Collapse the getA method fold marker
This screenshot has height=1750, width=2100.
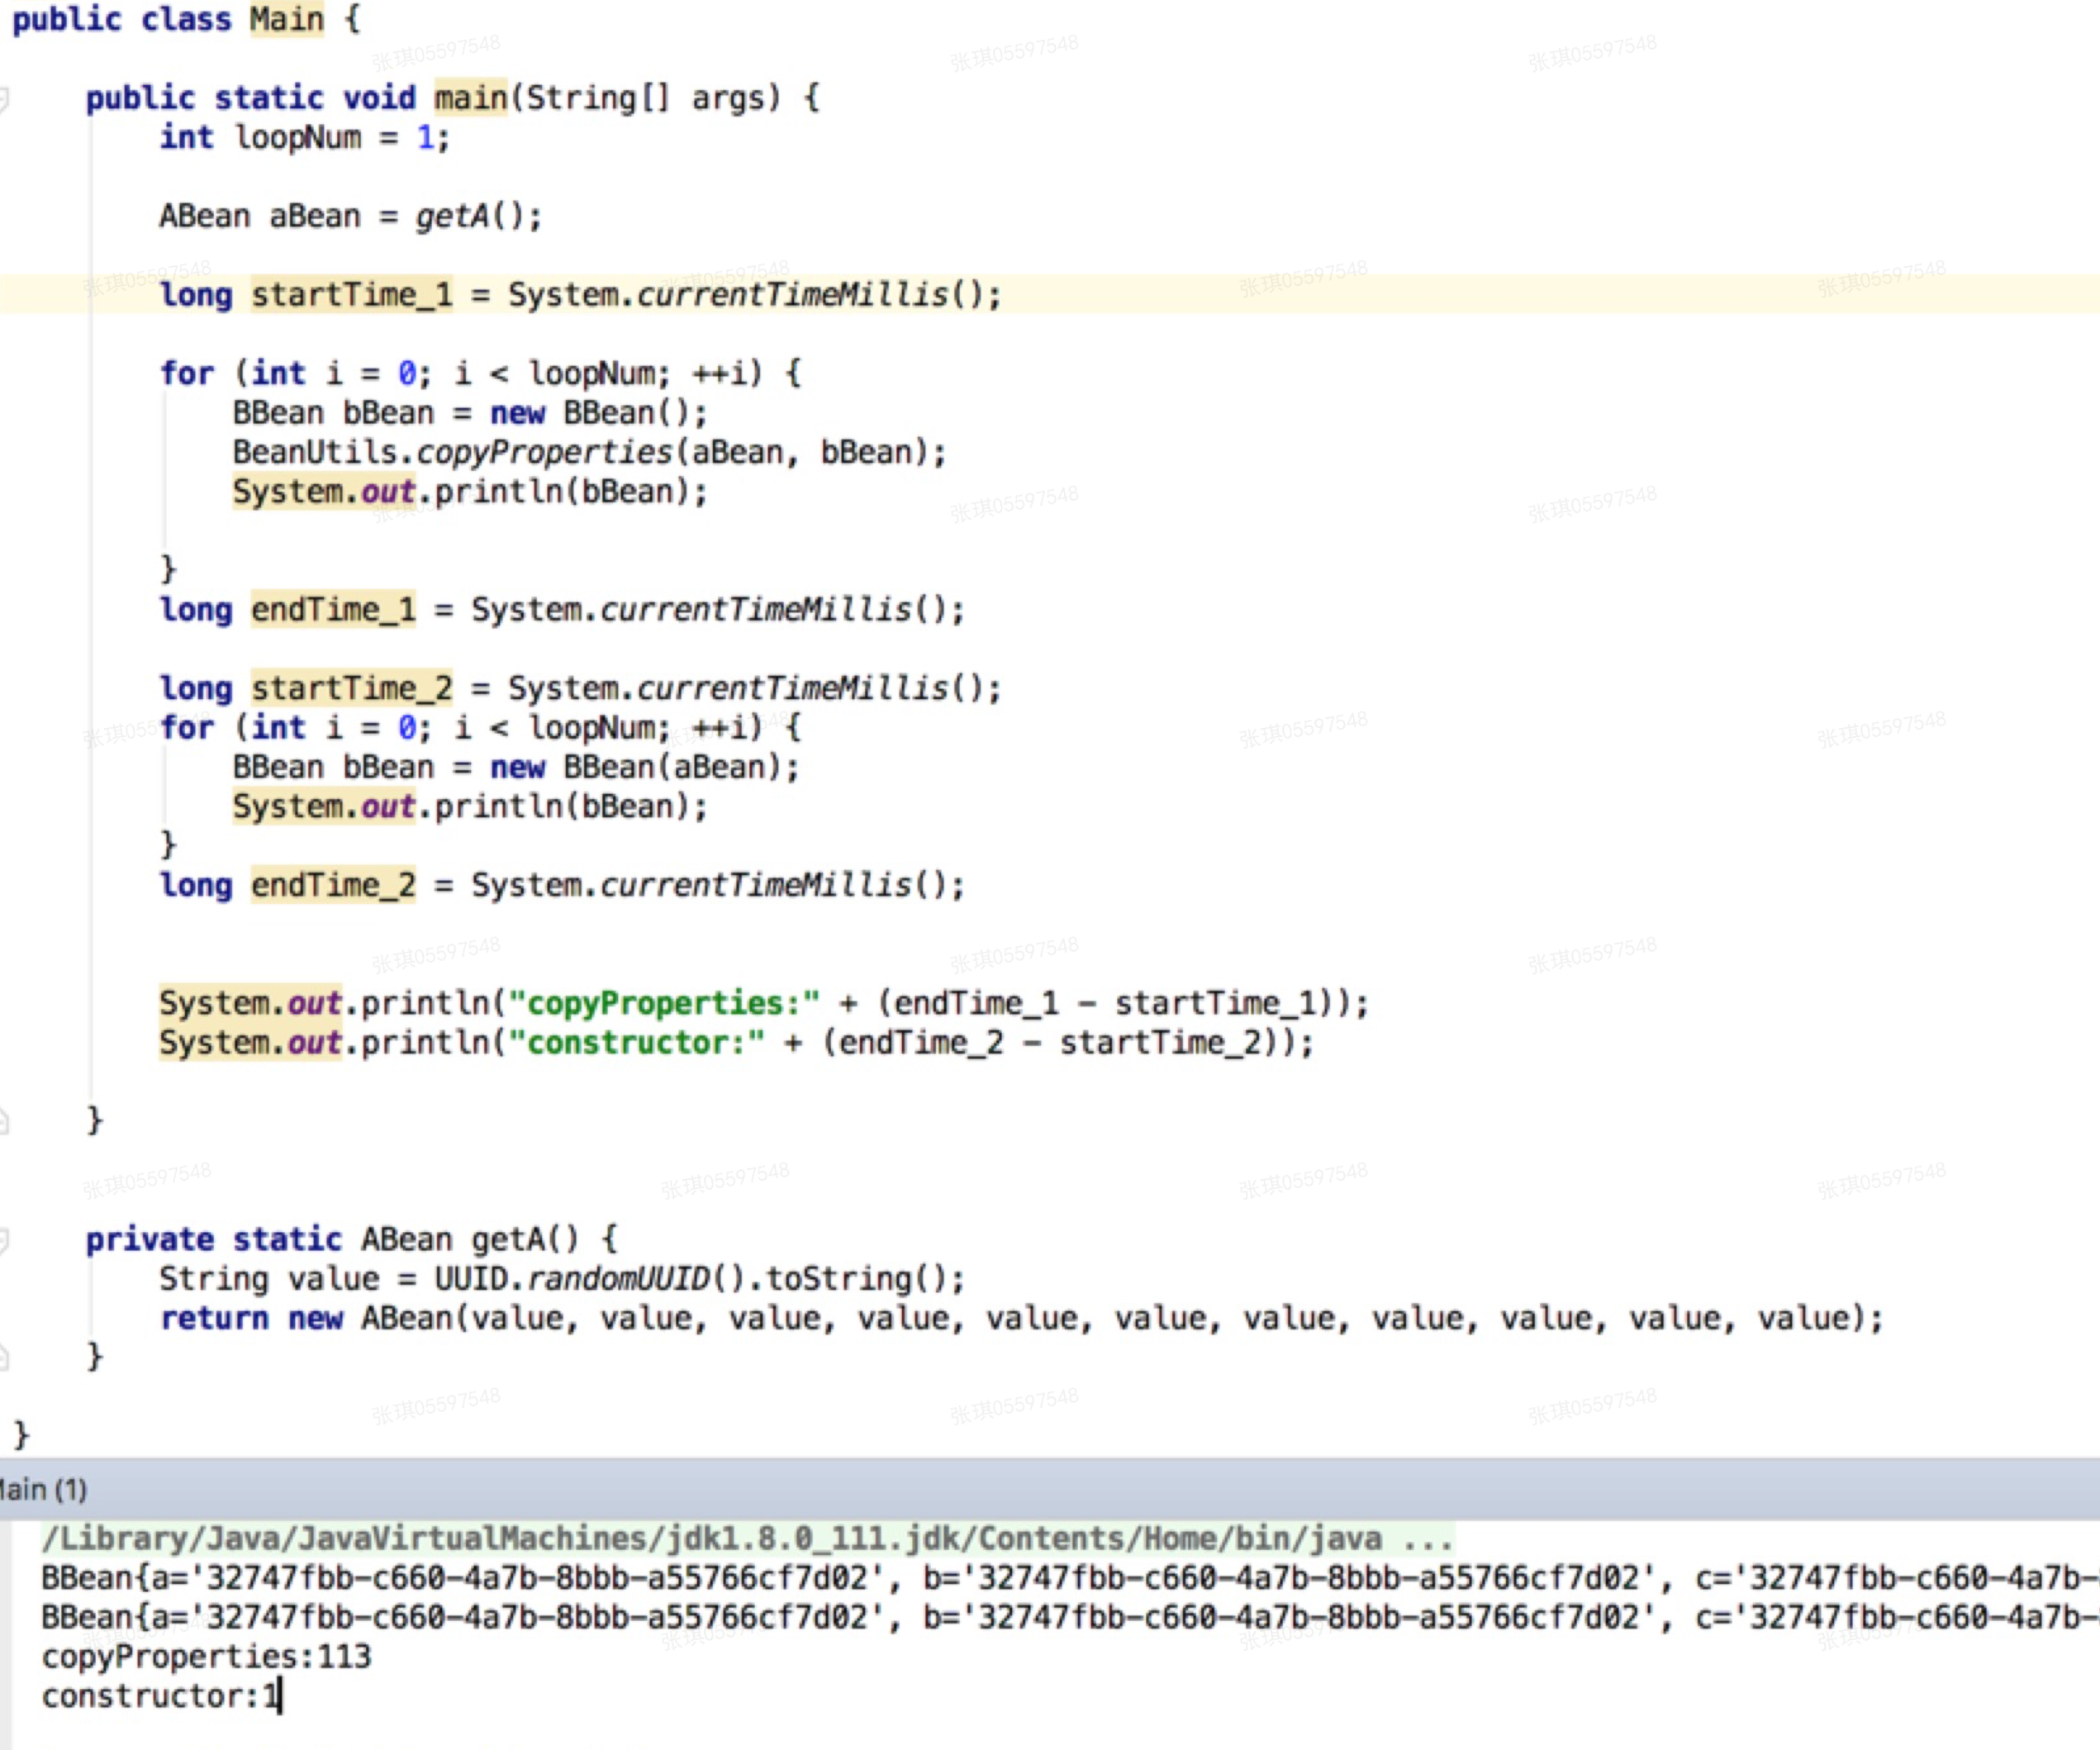point(3,1241)
